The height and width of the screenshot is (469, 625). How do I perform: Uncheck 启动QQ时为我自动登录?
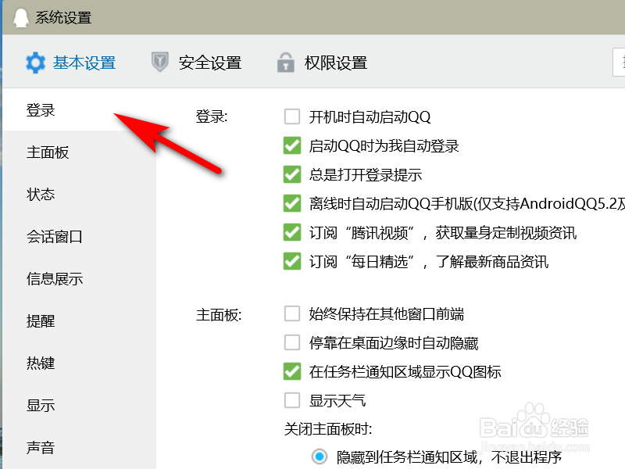pyautogui.click(x=292, y=145)
